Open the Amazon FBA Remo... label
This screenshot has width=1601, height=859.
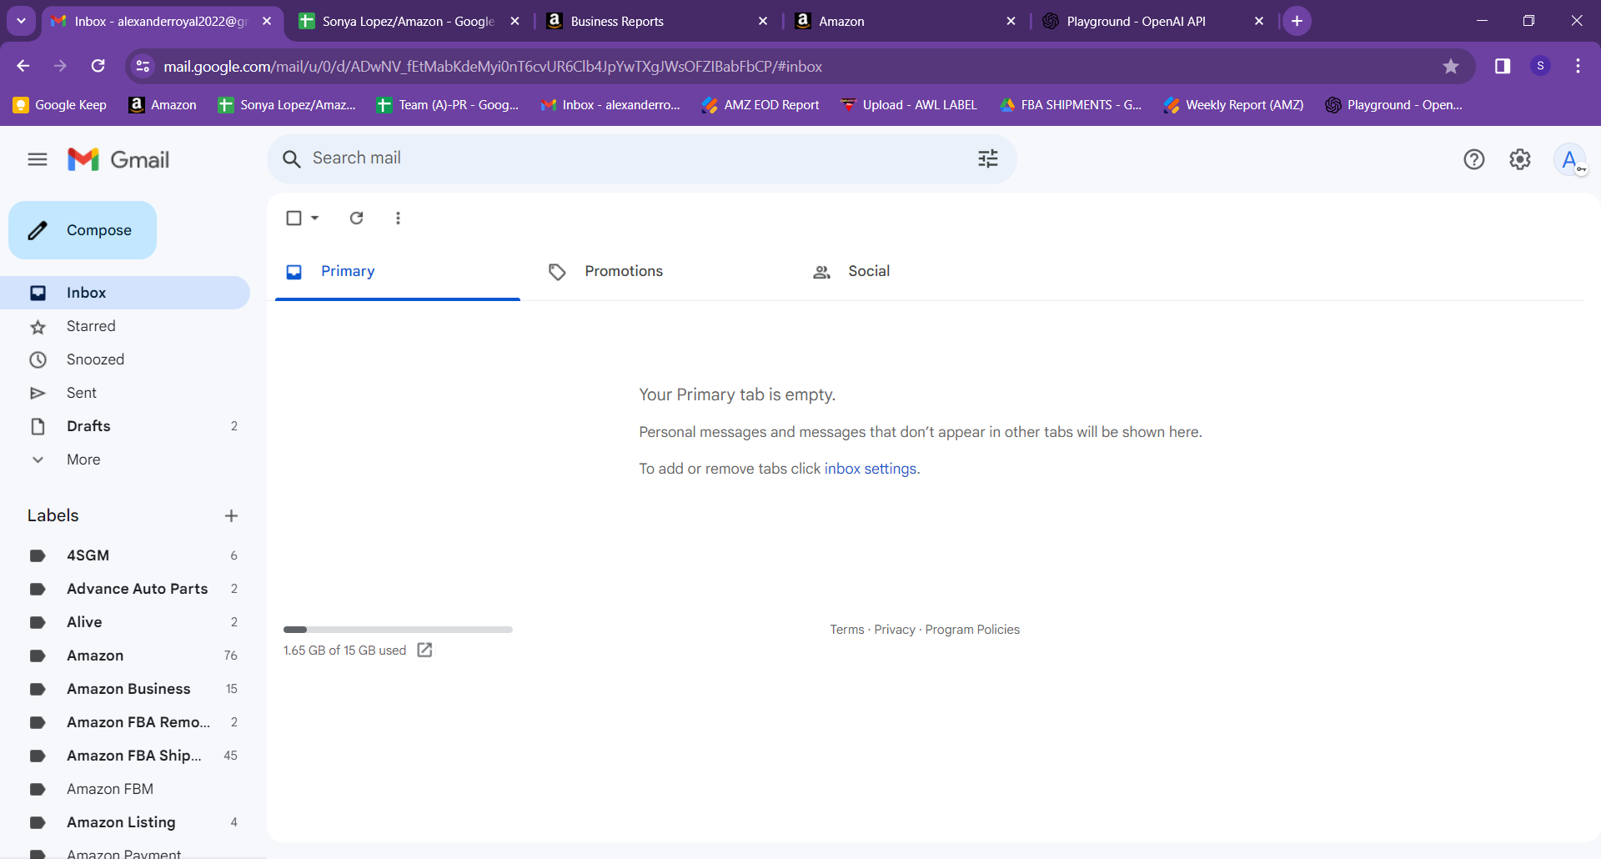pyautogui.click(x=125, y=722)
